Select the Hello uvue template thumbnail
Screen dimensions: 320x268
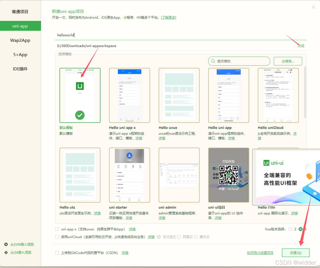tap(179, 95)
